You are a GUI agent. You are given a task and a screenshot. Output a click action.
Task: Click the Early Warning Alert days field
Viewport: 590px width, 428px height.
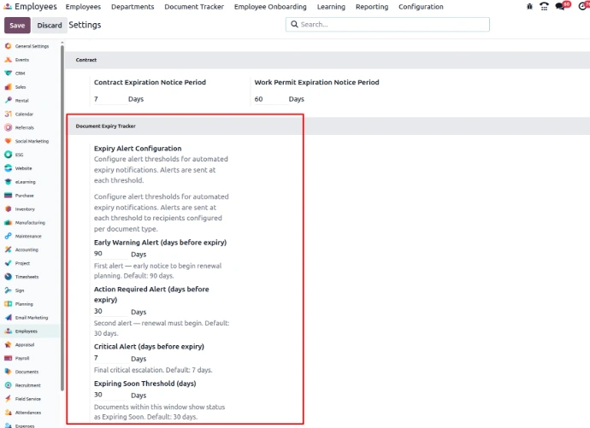tap(109, 254)
